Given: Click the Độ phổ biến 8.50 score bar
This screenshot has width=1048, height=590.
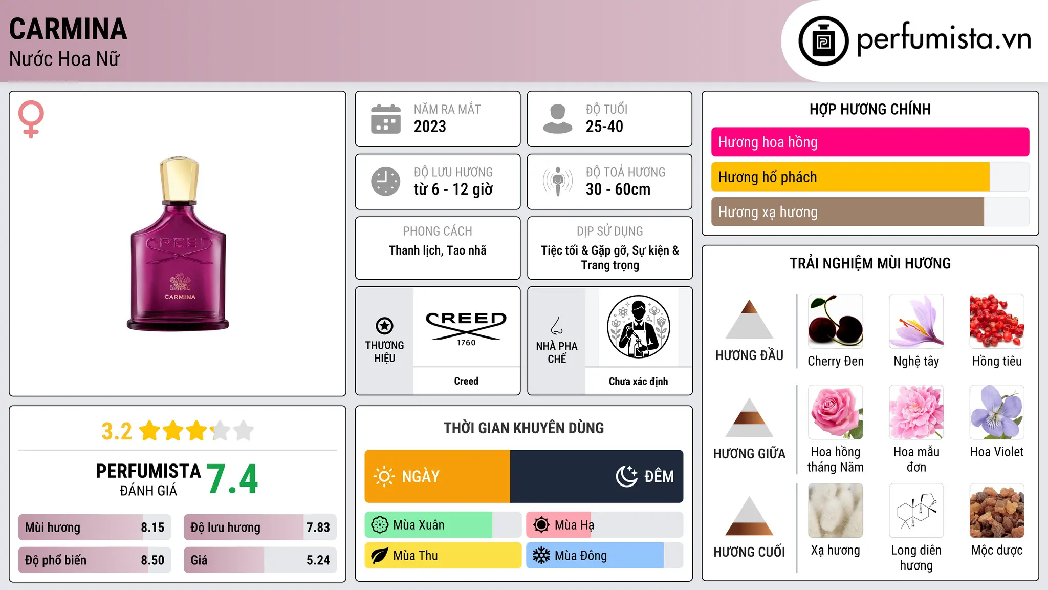Looking at the screenshot, I should [x=95, y=560].
